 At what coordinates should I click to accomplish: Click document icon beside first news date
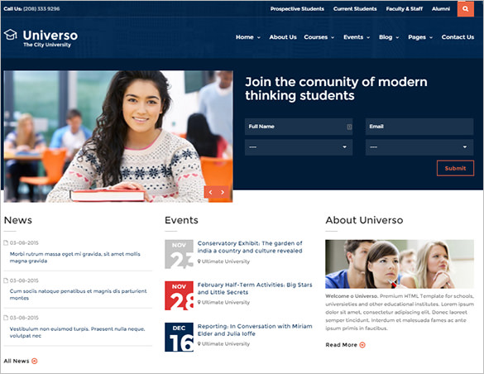[x=6, y=243]
